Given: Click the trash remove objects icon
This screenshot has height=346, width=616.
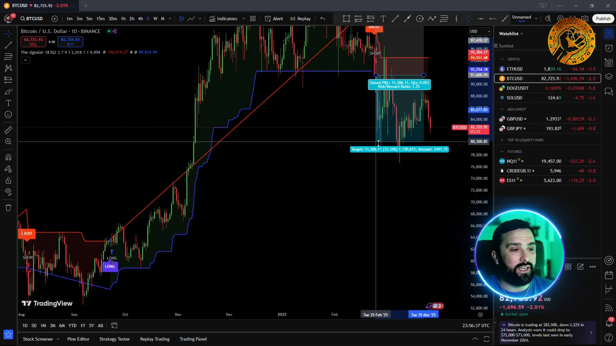Looking at the screenshot, I should point(8,208).
